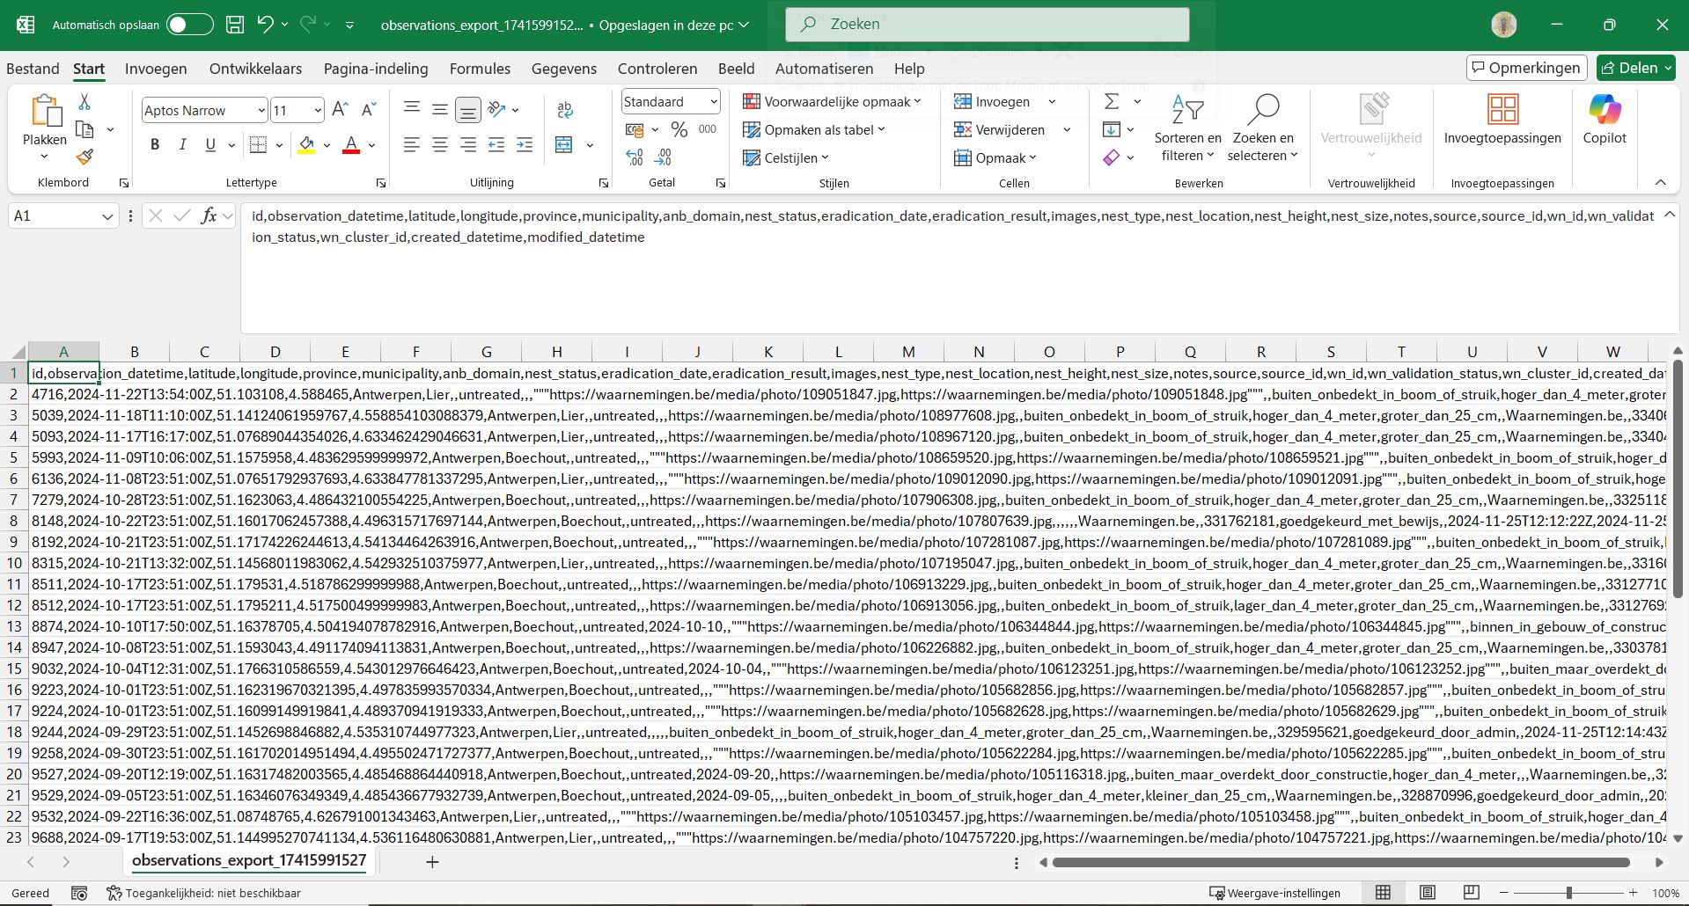Click the Delen button

click(x=1634, y=67)
